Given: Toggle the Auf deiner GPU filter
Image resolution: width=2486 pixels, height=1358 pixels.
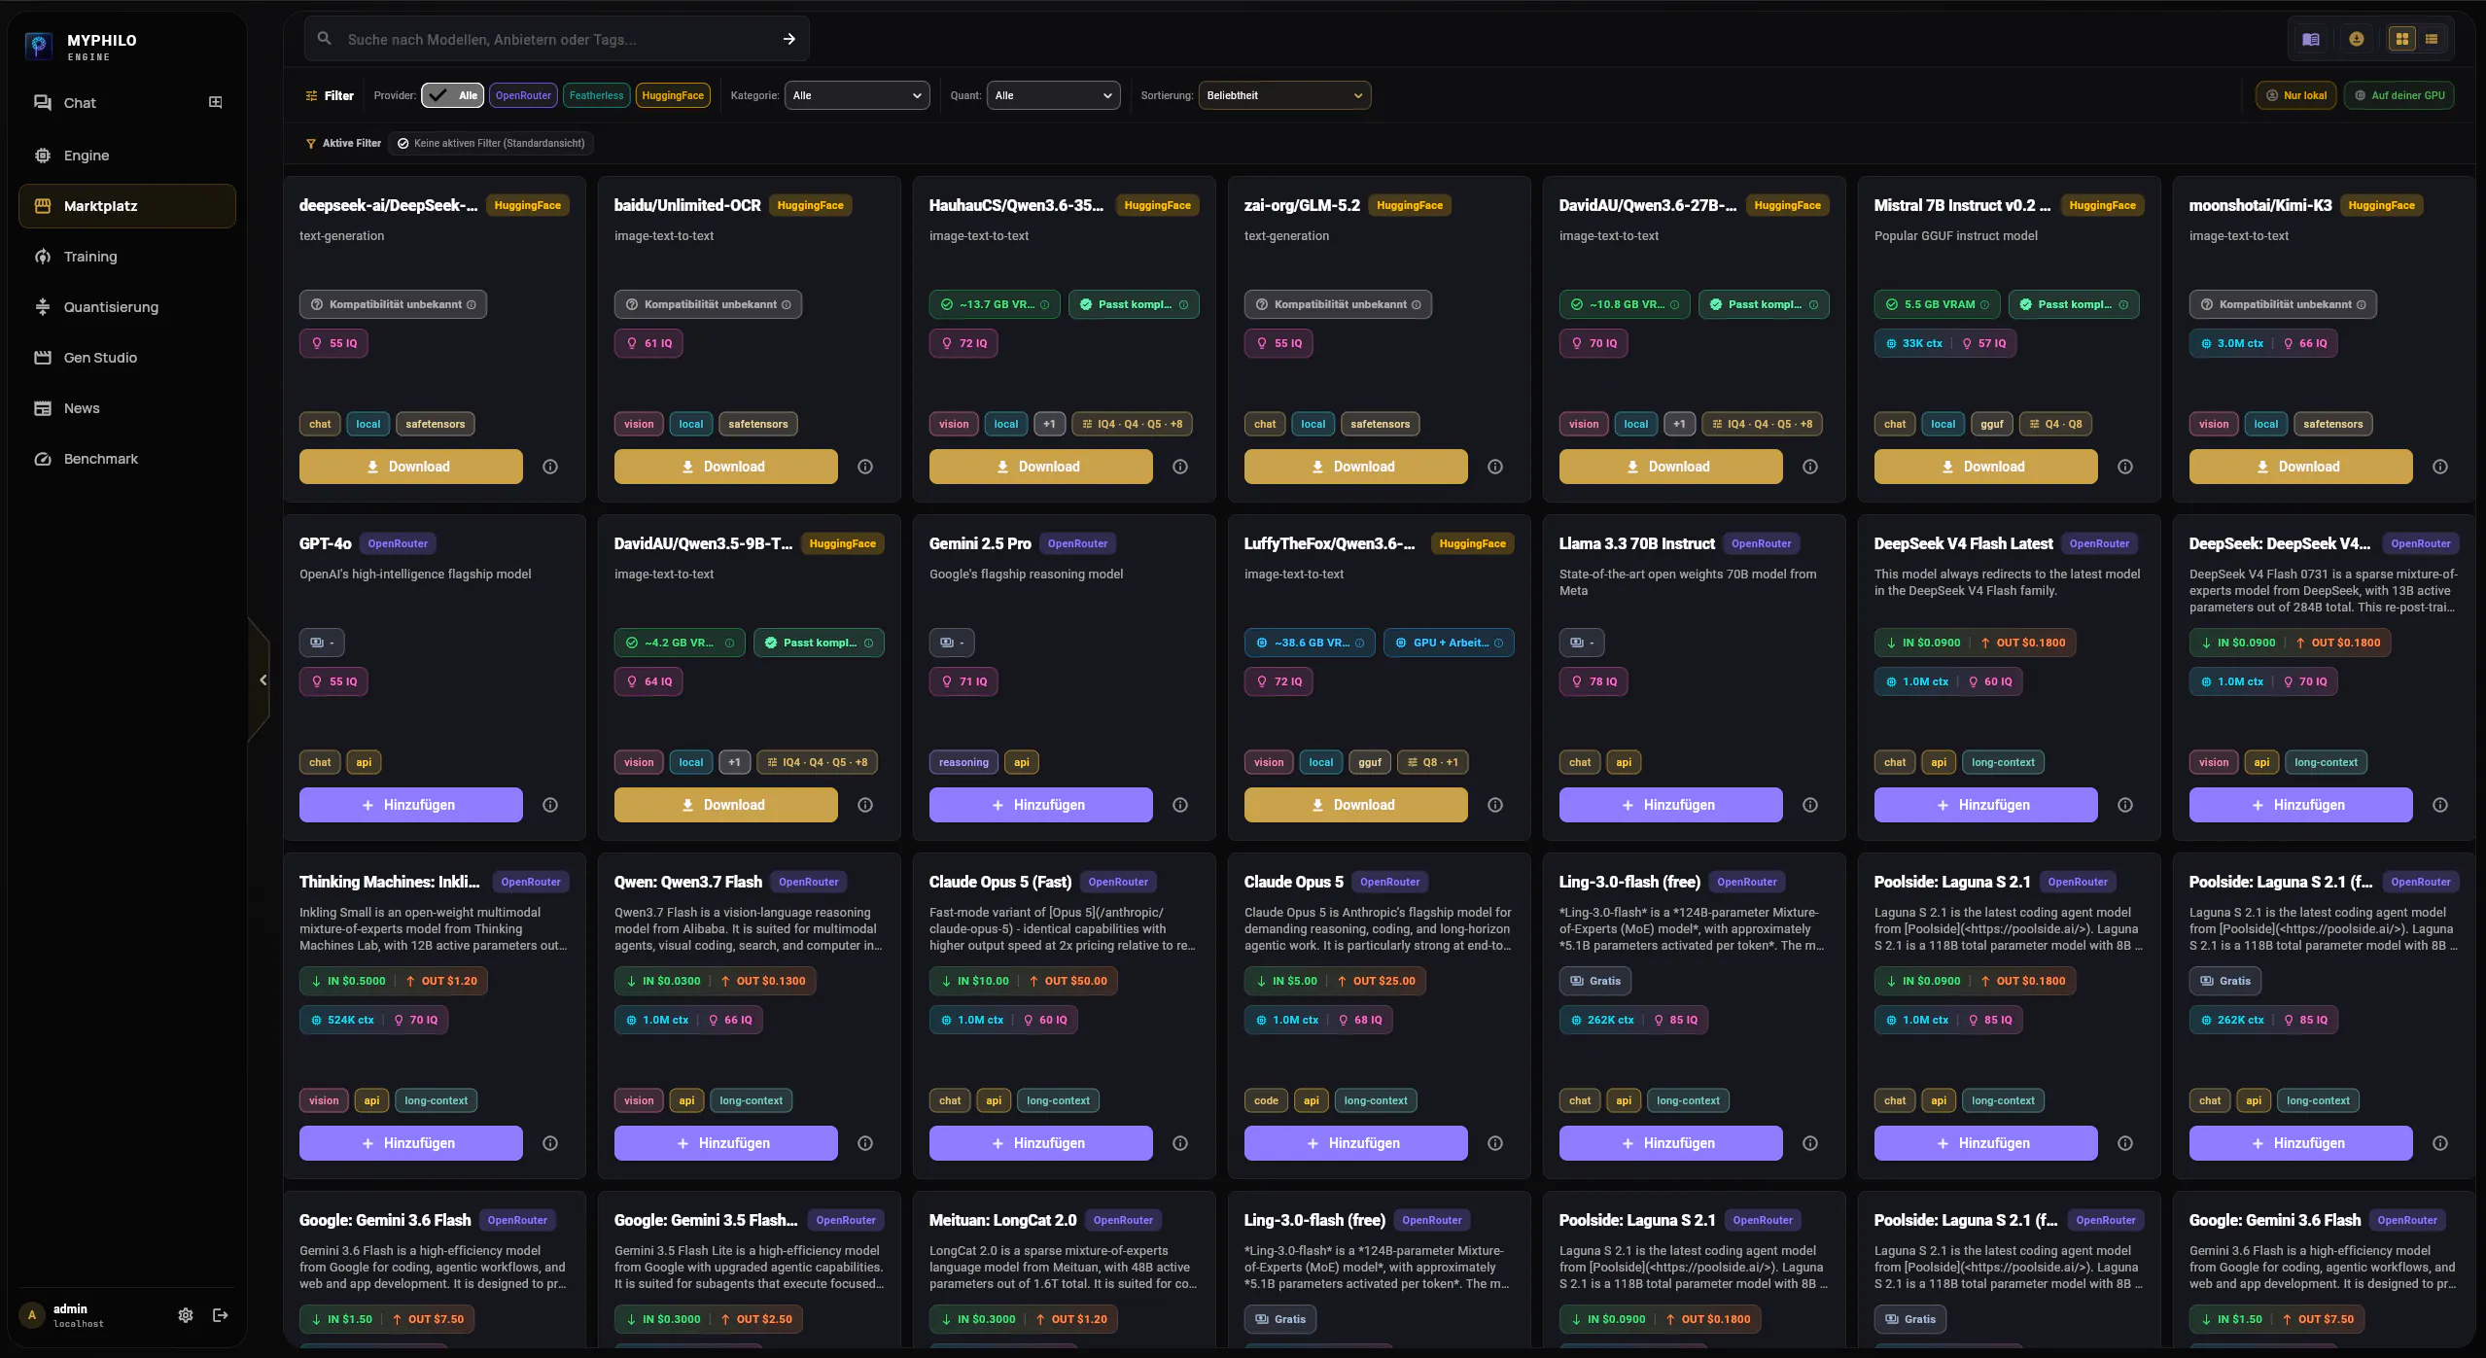Looking at the screenshot, I should coord(2398,95).
